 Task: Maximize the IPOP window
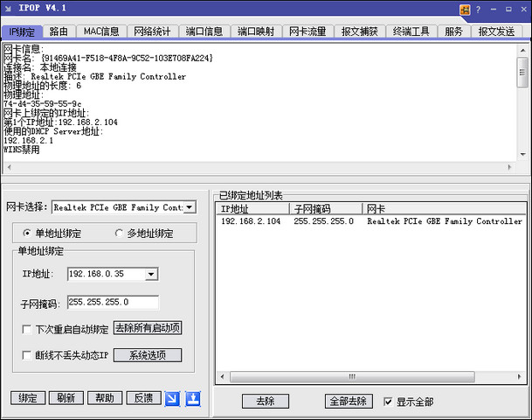(508, 10)
